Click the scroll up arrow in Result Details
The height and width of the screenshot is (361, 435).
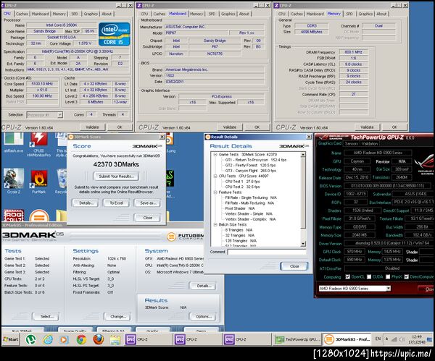pos(303,155)
